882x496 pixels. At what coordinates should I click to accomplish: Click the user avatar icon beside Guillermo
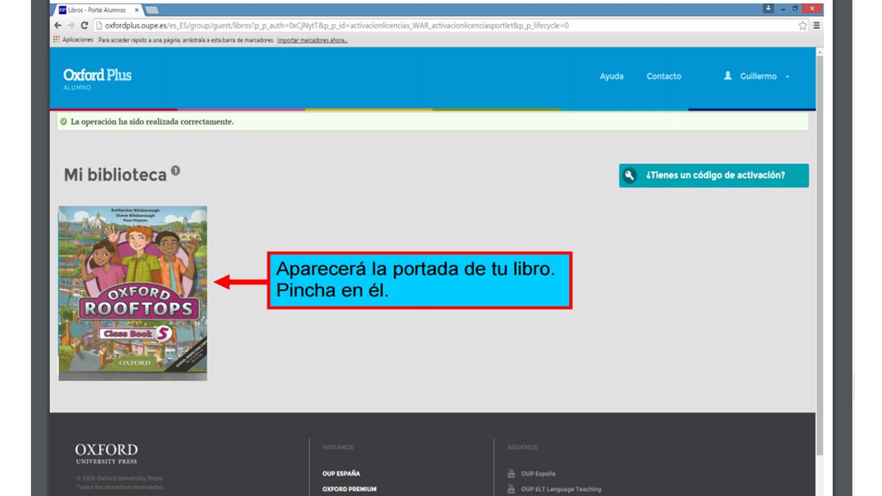[728, 76]
